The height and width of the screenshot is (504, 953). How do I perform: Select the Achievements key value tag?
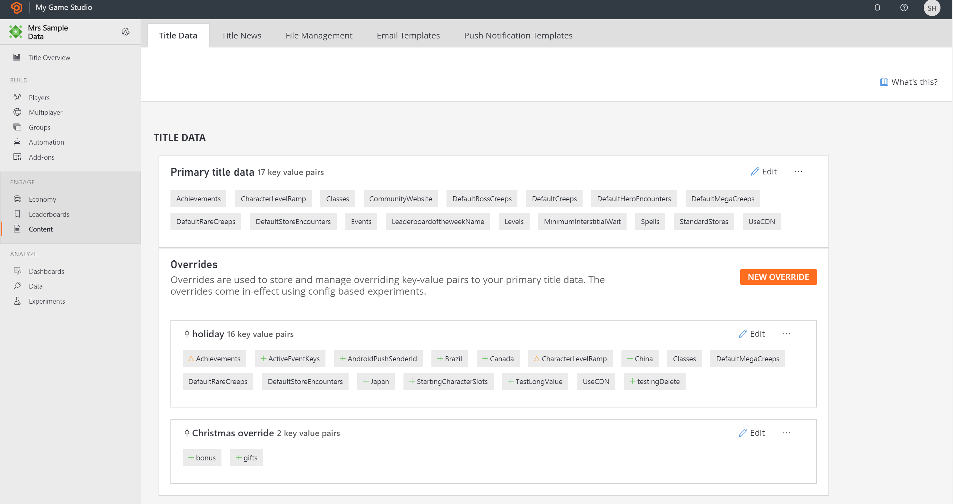pos(199,198)
